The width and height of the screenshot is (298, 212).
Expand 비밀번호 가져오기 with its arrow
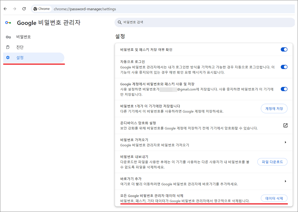click(285, 142)
